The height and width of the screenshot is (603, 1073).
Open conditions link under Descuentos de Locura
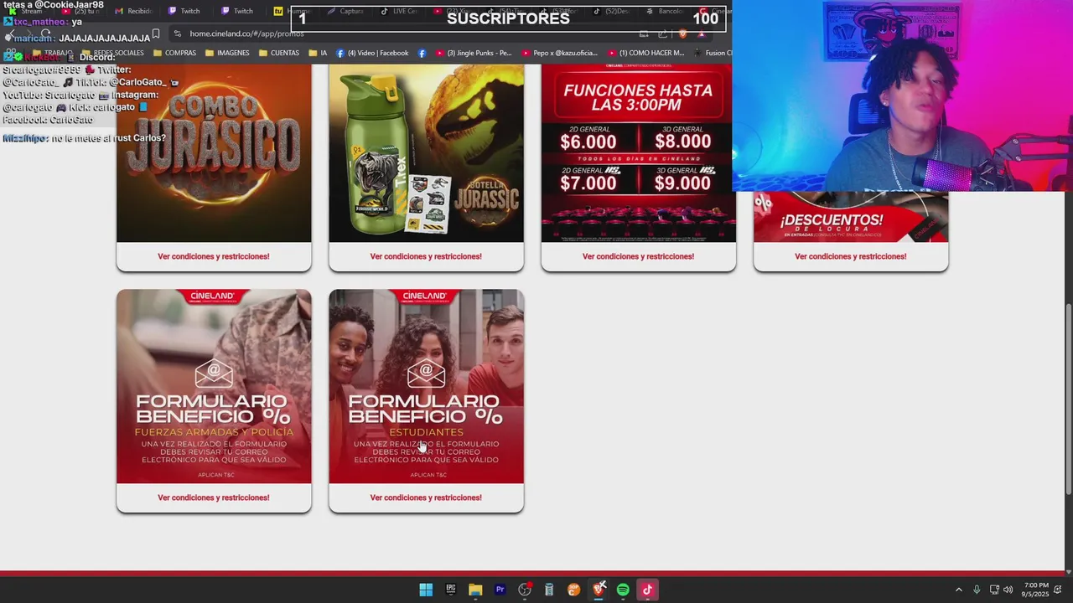(850, 256)
